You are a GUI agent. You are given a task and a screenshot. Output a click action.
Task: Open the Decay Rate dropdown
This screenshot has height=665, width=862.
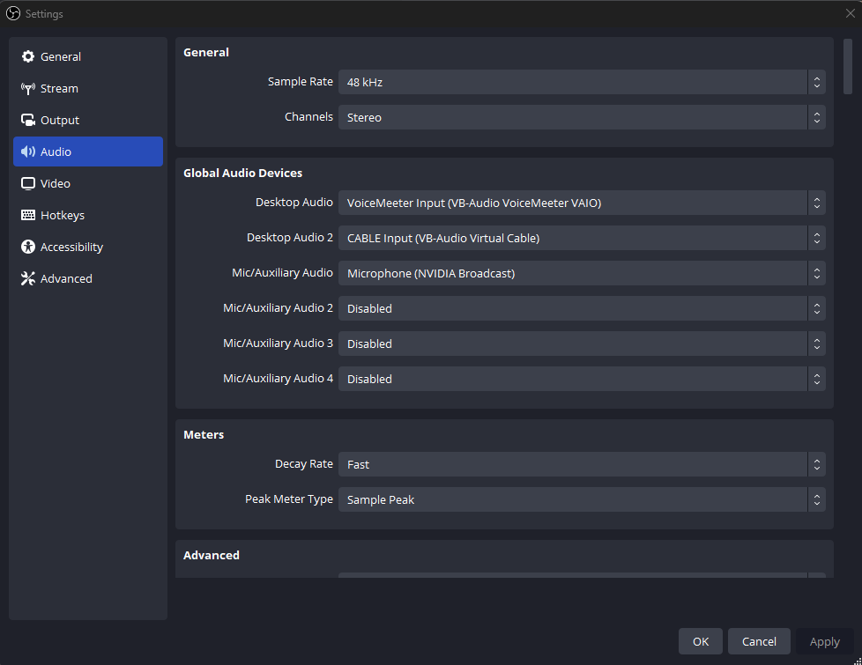coord(582,464)
